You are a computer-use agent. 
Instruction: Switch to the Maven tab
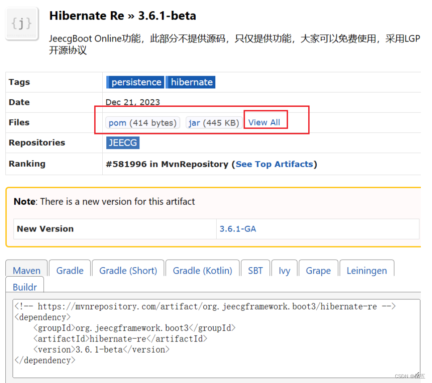[x=26, y=270]
